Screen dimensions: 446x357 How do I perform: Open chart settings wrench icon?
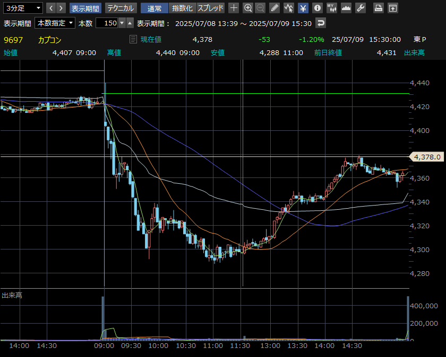[361, 8]
